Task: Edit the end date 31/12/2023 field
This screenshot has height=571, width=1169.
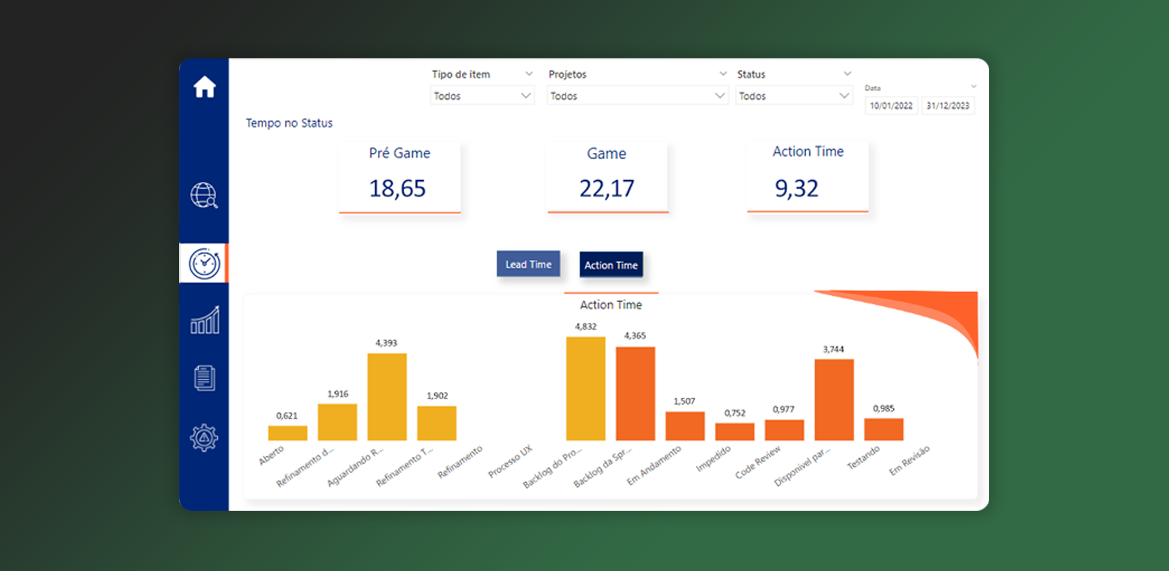Action: click(948, 106)
